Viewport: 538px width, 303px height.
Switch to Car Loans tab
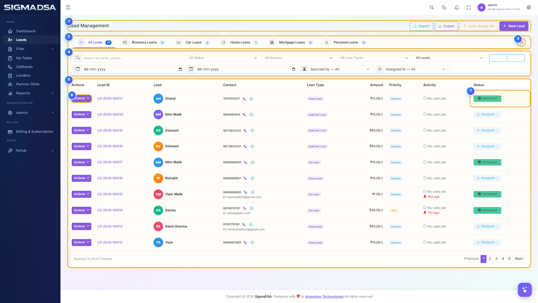pos(193,42)
